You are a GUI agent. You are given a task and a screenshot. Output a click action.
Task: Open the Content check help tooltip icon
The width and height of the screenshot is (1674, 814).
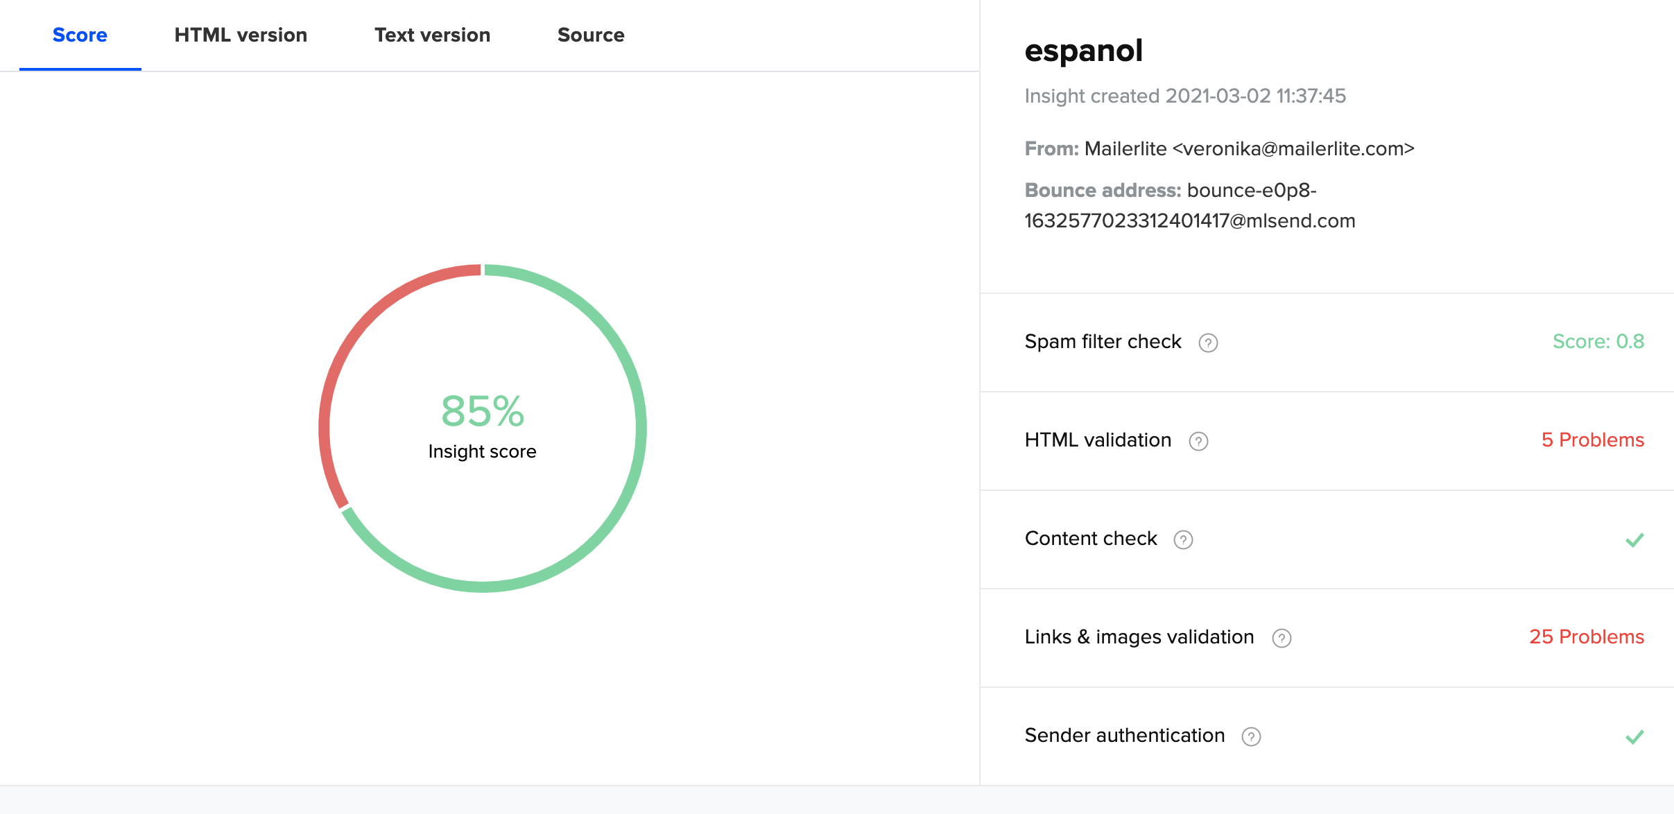1183,539
